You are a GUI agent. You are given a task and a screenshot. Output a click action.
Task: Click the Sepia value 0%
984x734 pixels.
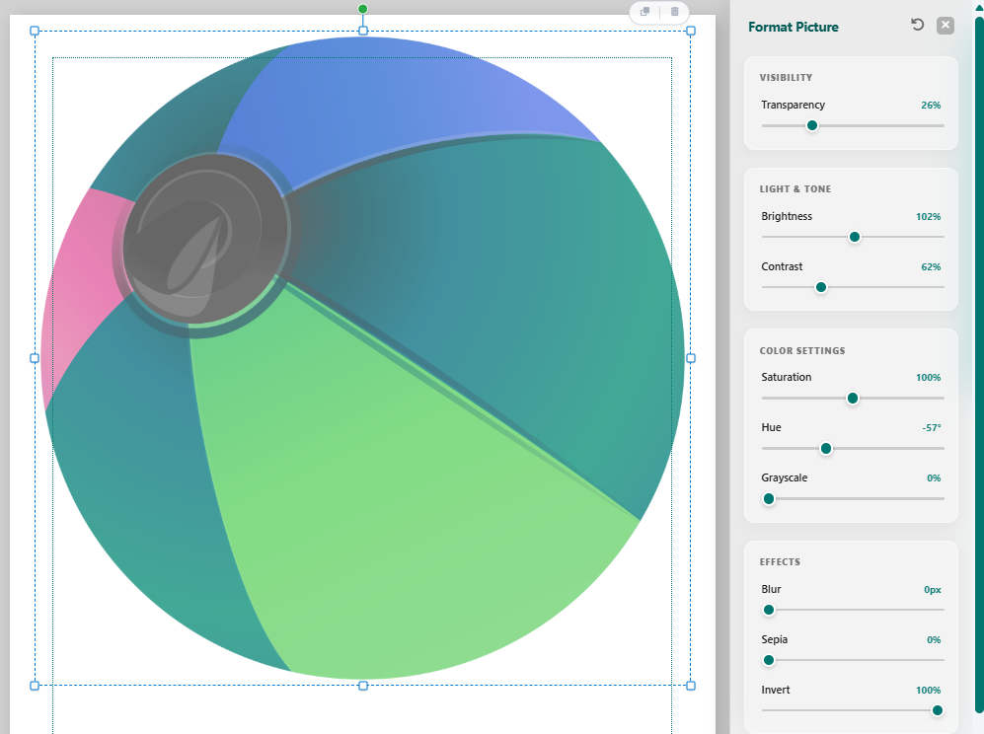click(x=934, y=640)
